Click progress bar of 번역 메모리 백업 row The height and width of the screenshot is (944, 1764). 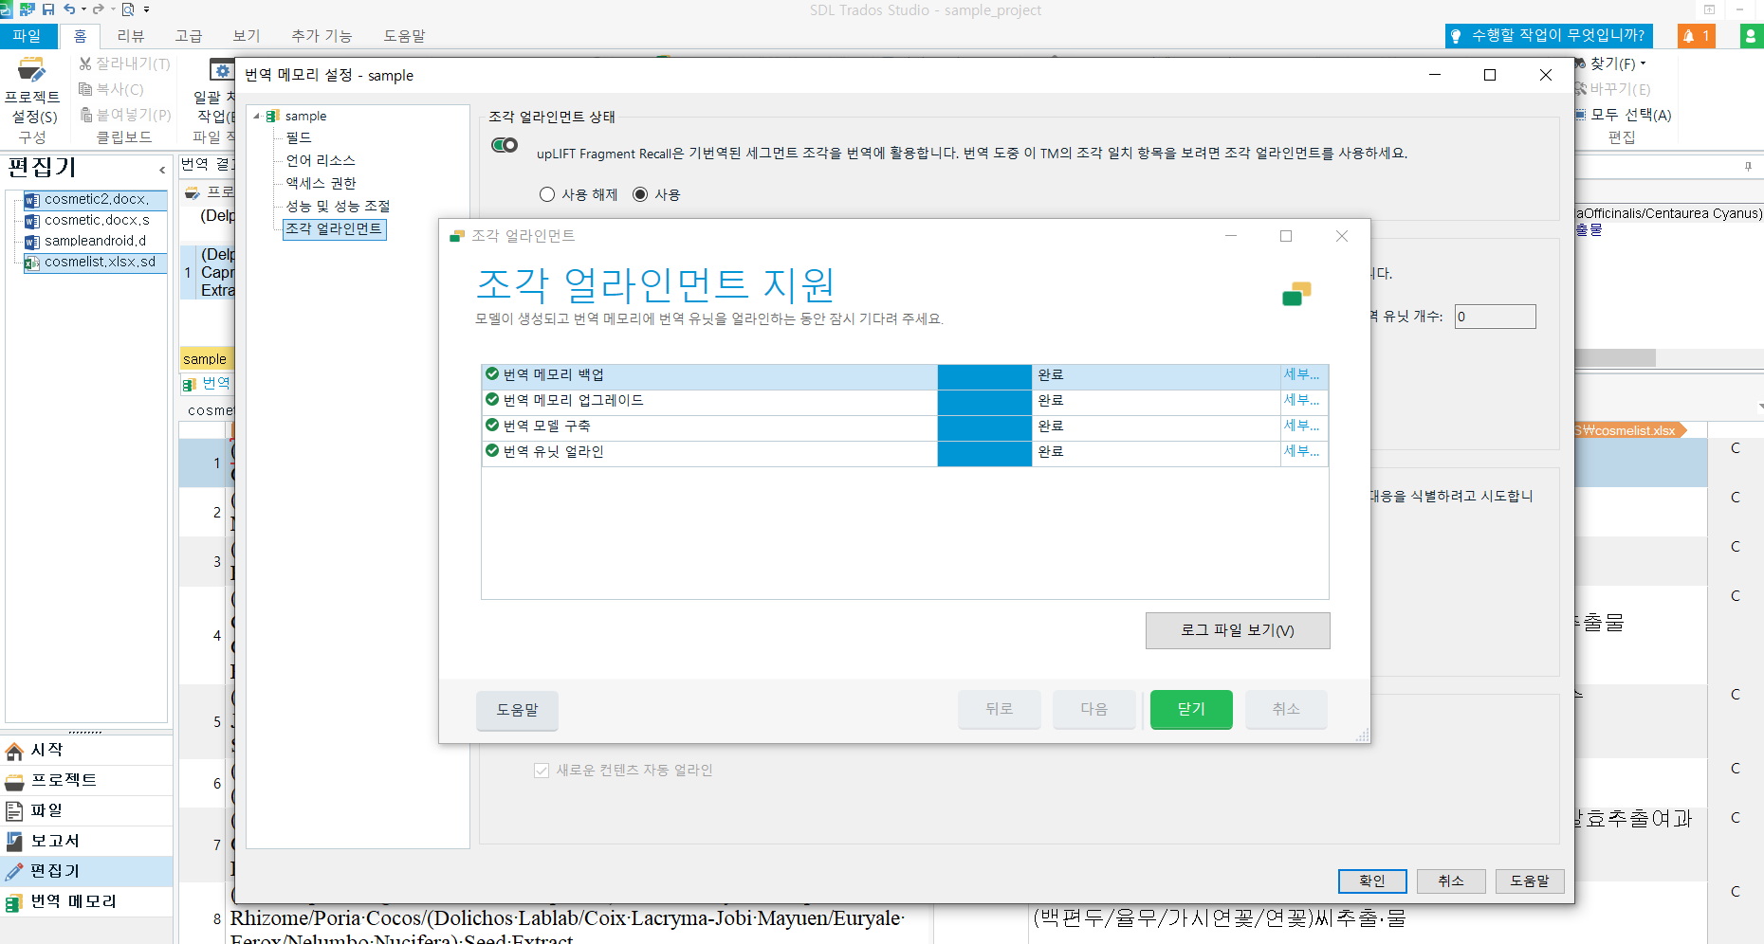[984, 377]
